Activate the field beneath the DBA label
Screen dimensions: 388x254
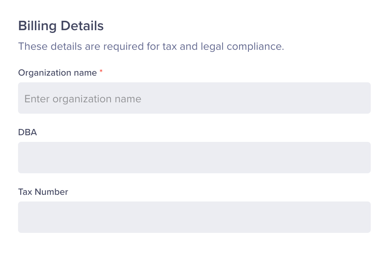pyautogui.click(x=194, y=158)
